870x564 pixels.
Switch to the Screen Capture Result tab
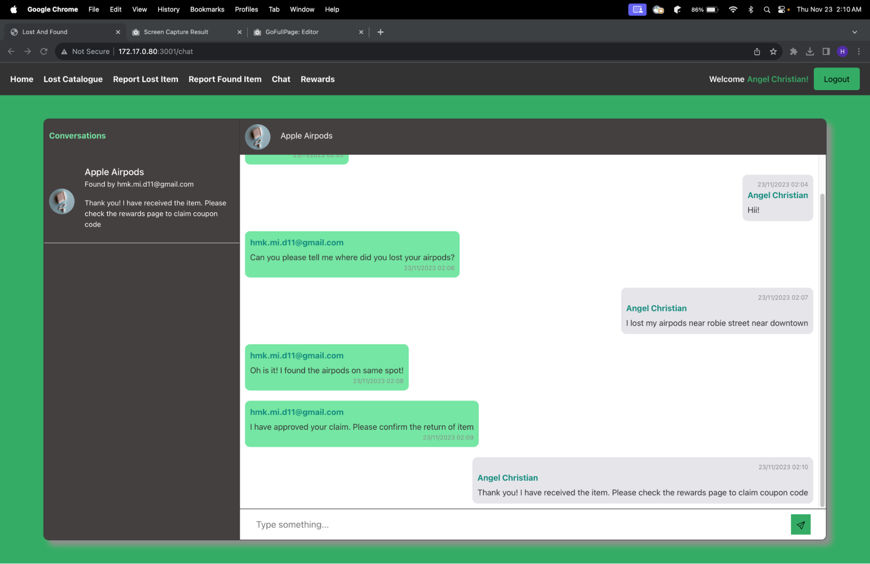pyautogui.click(x=176, y=32)
